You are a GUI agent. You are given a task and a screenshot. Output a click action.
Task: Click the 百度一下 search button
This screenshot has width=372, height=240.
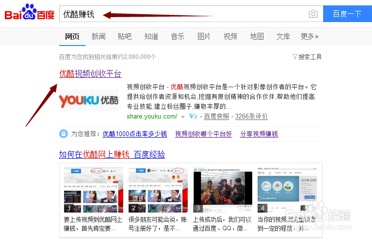(x=348, y=14)
